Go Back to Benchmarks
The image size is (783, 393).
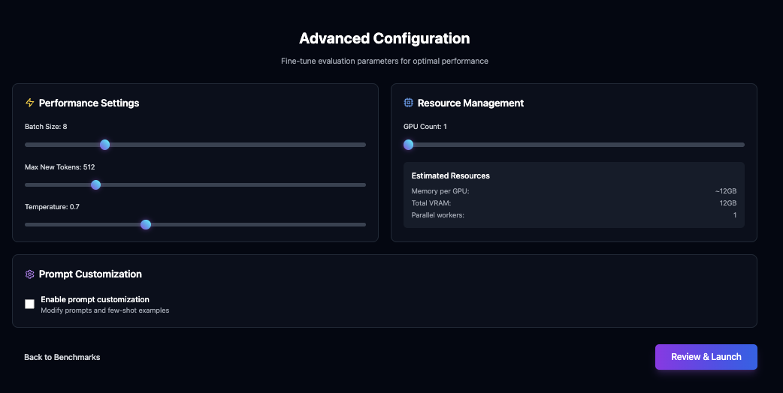click(x=62, y=357)
